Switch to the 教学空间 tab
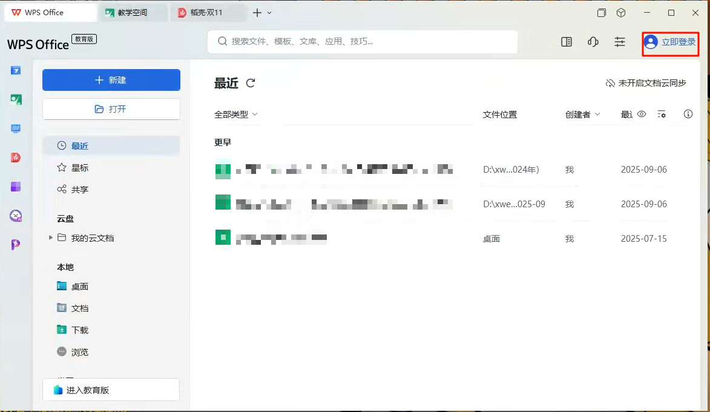710x412 pixels. click(132, 13)
